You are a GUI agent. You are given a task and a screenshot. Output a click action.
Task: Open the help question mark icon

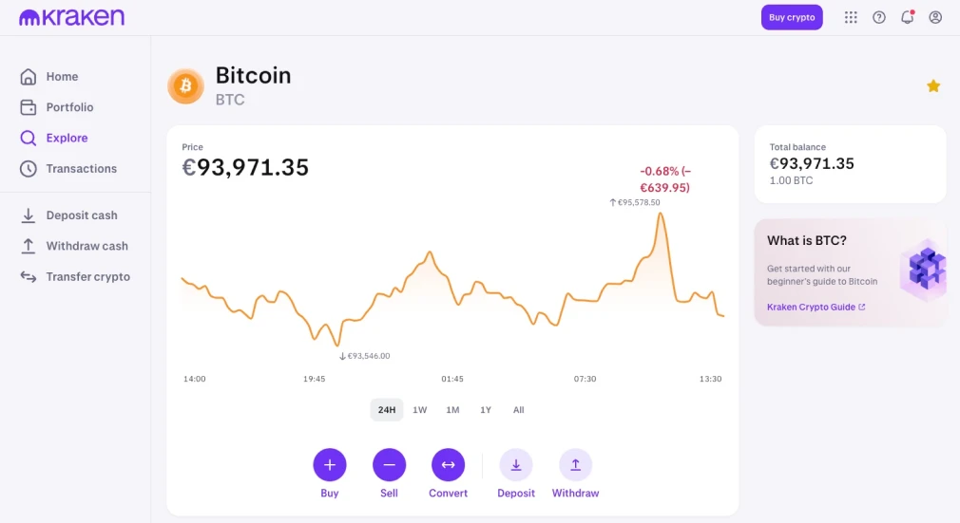[x=879, y=17]
